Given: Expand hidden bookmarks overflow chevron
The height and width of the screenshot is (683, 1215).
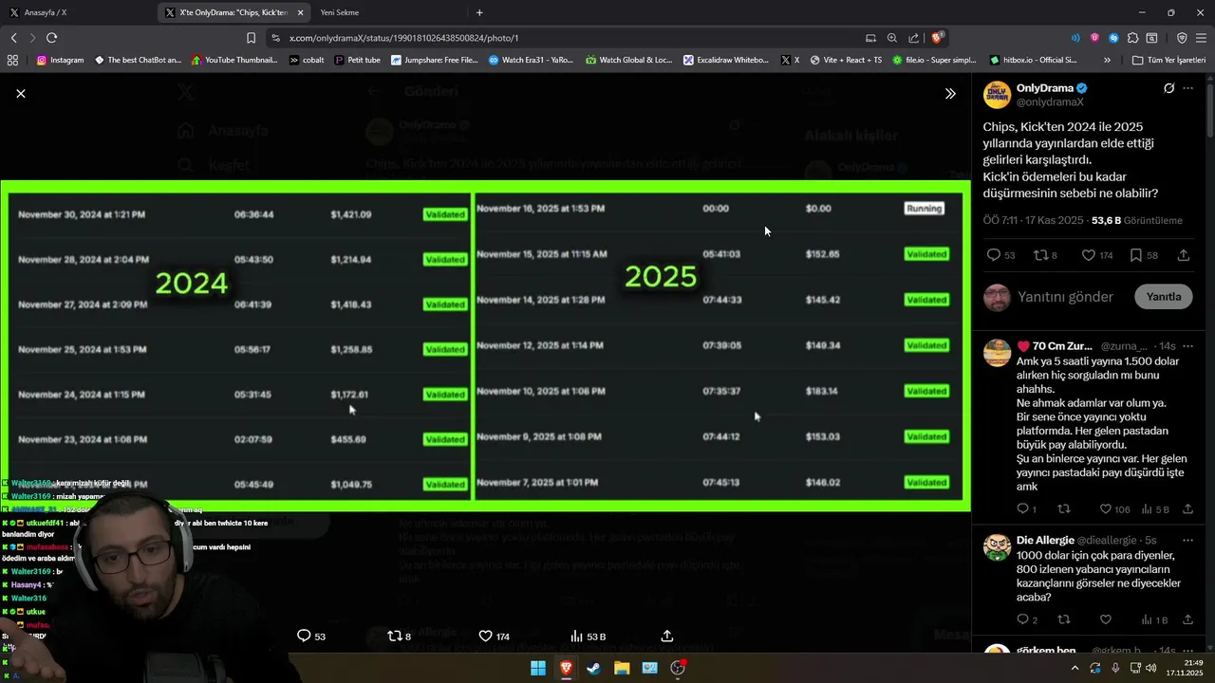Looking at the screenshot, I should point(1107,60).
